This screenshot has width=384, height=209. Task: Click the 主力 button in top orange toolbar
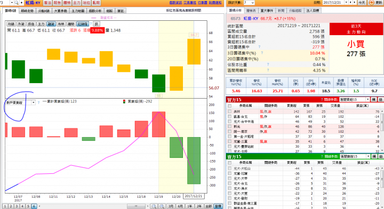click(77, 3)
